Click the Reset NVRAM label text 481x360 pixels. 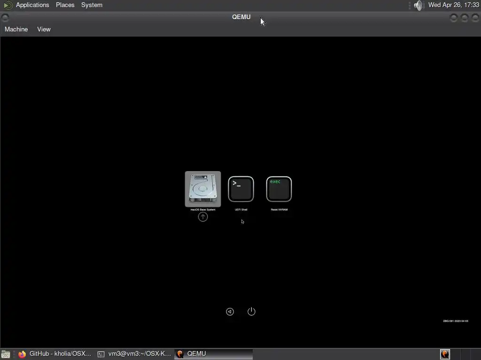tap(279, 210)
